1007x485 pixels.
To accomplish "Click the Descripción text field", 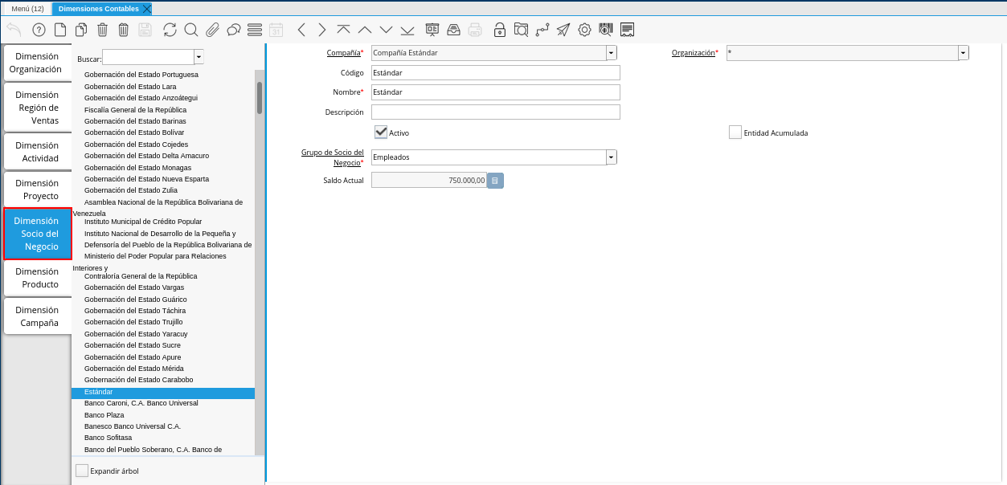I will [x=496, y=112].
